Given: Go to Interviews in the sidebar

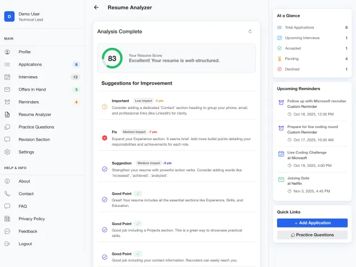Looking at the screenshot, I should pos(42,77).
